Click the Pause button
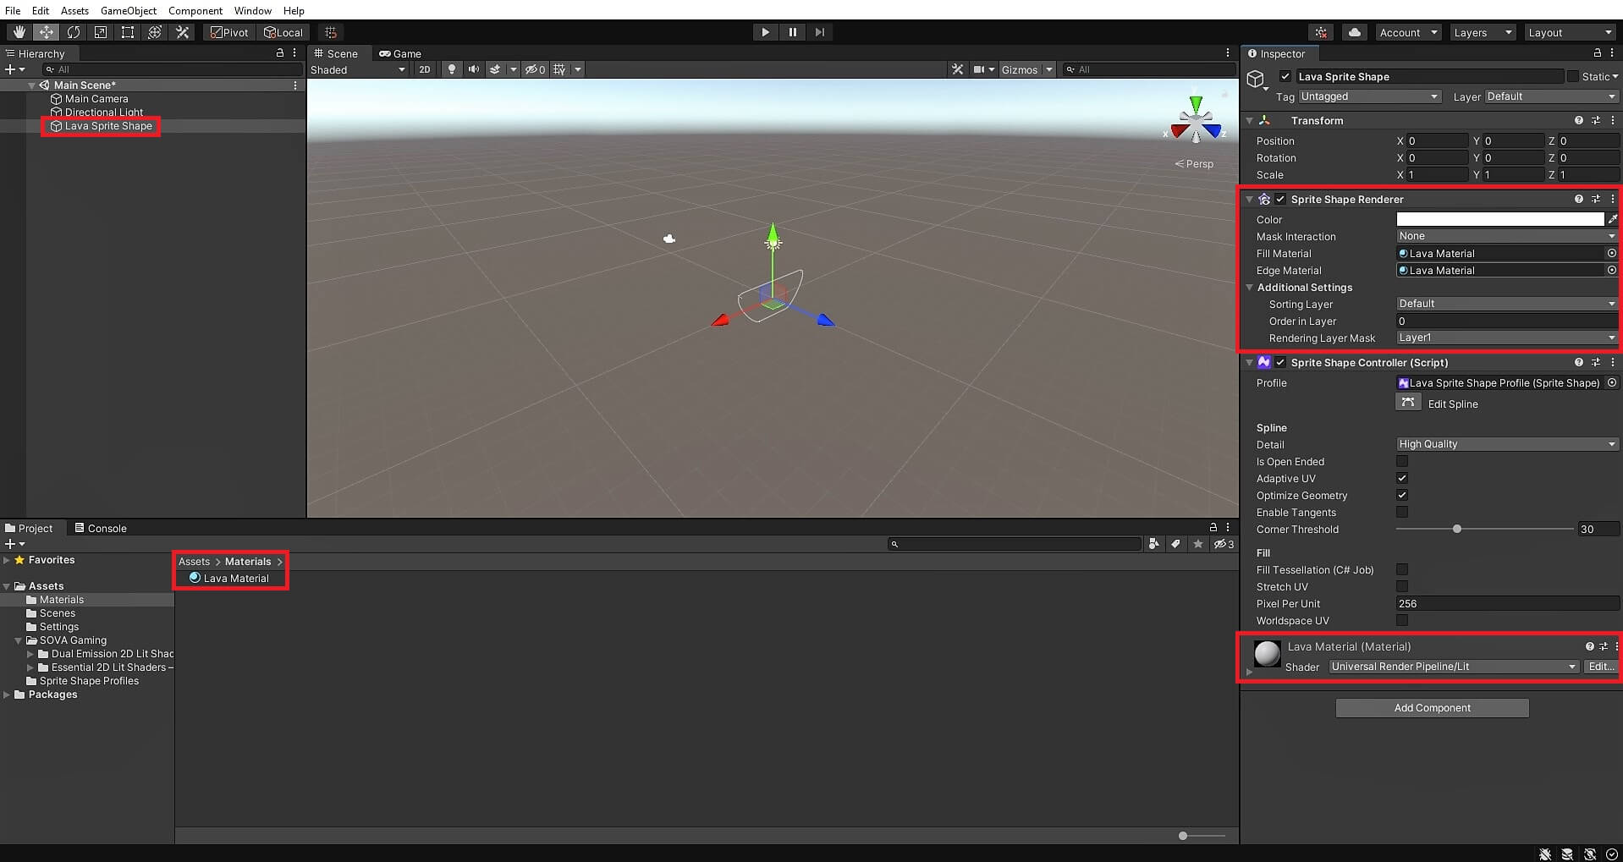Screen dimensions: 1623x862 tap(793, 32)
